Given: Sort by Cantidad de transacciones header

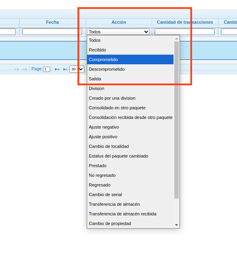Looking at the screenshot, I should (185, 22).
